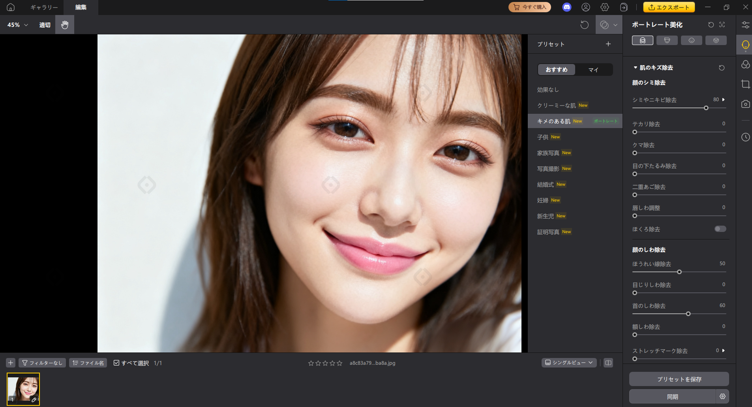The width and height of the screenshot is (752, 407).
Task: Switch to the ギャラリー tab
Action: [x=43, y=7]
